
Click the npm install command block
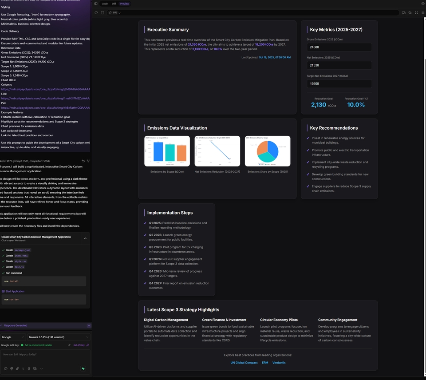point(44,281)
